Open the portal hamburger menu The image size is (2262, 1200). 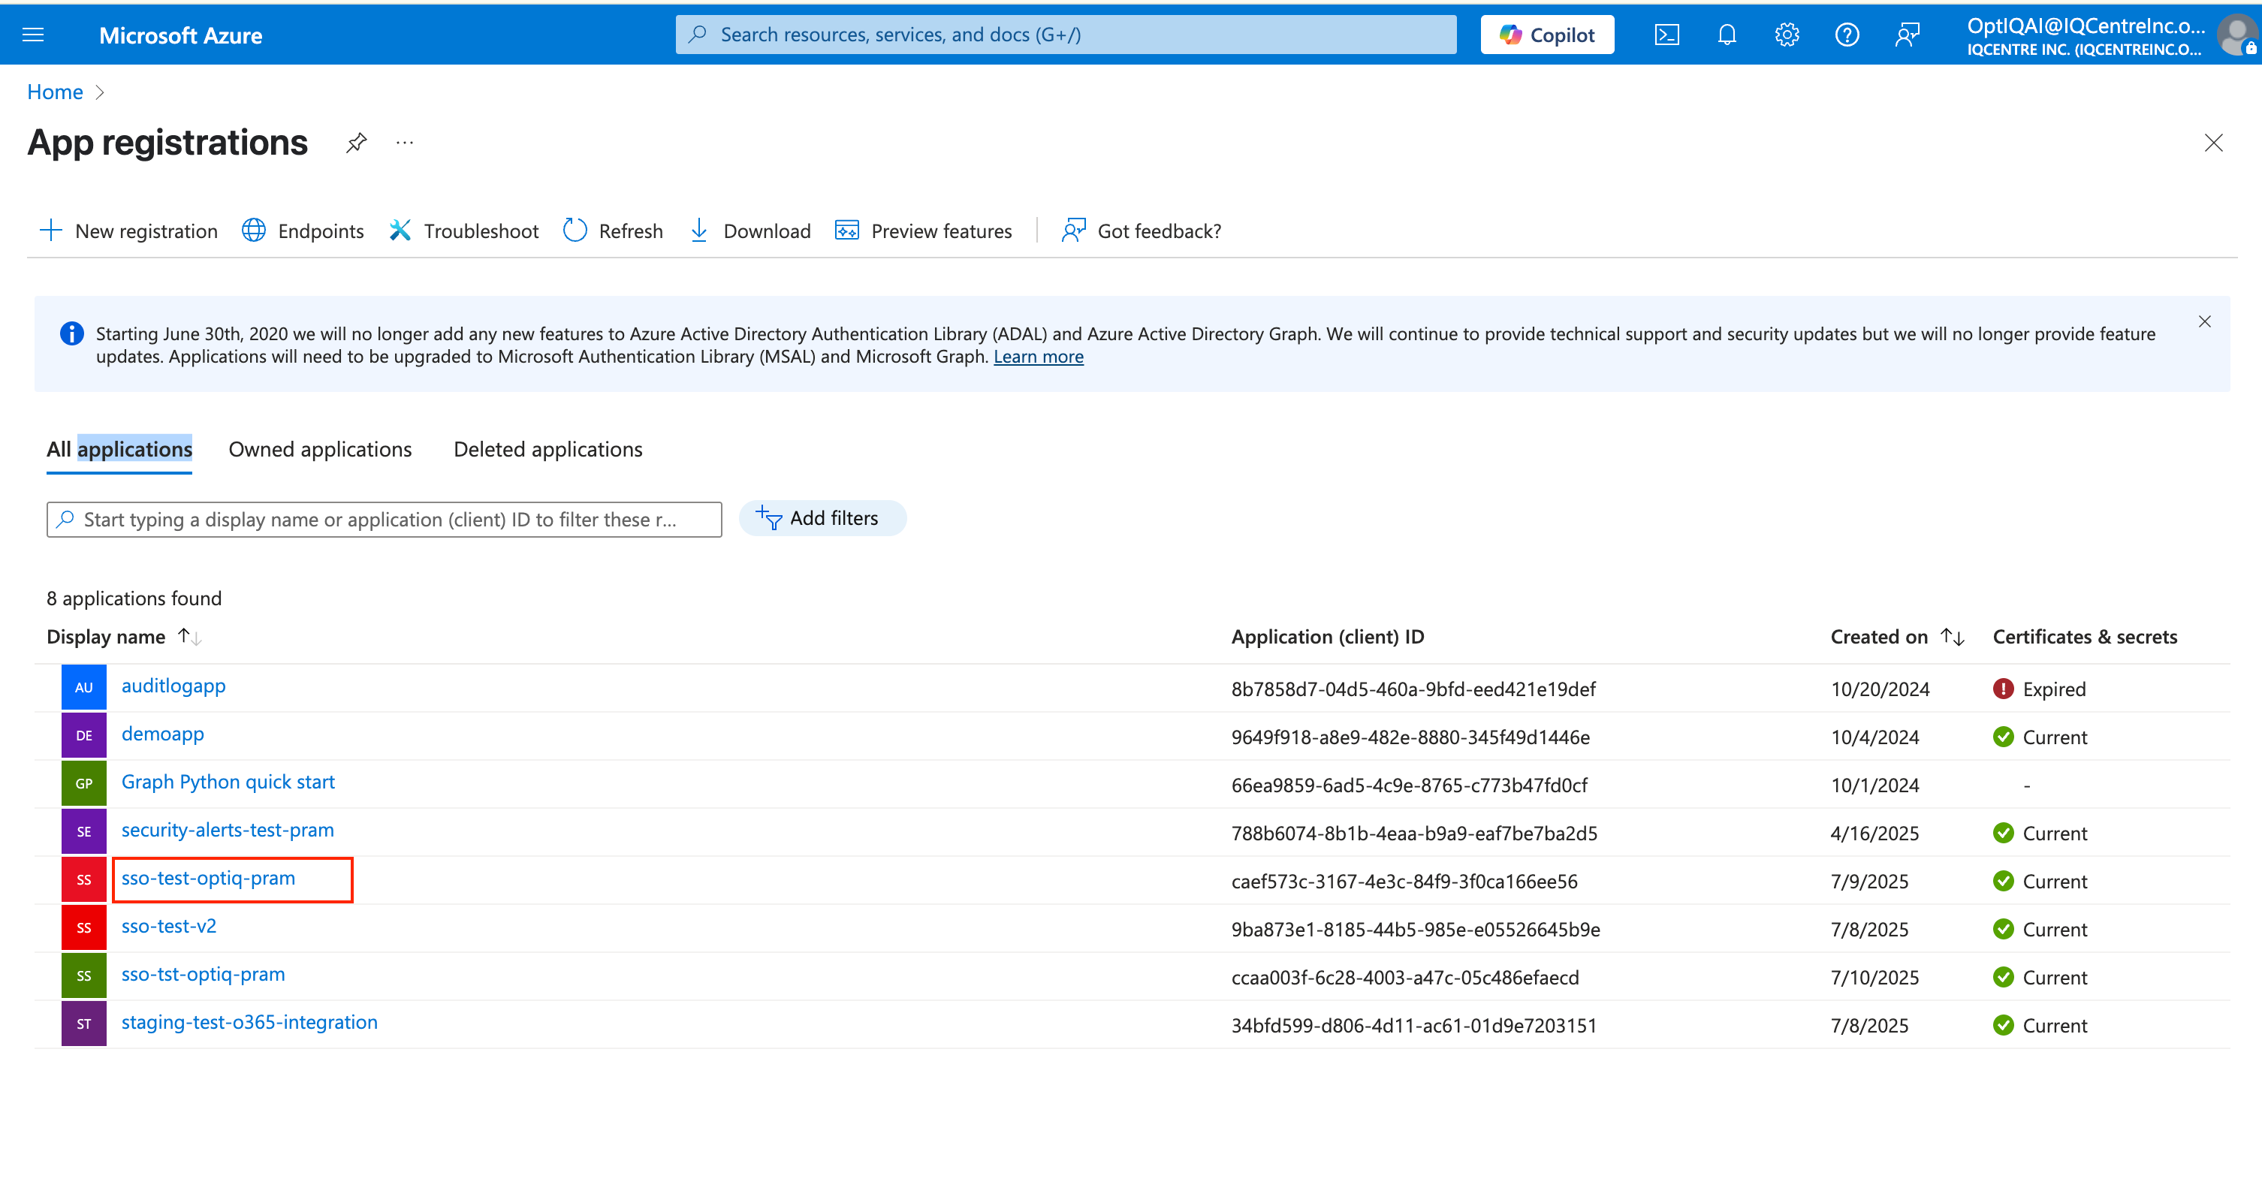pyautogui.click(x=33, y=35)
